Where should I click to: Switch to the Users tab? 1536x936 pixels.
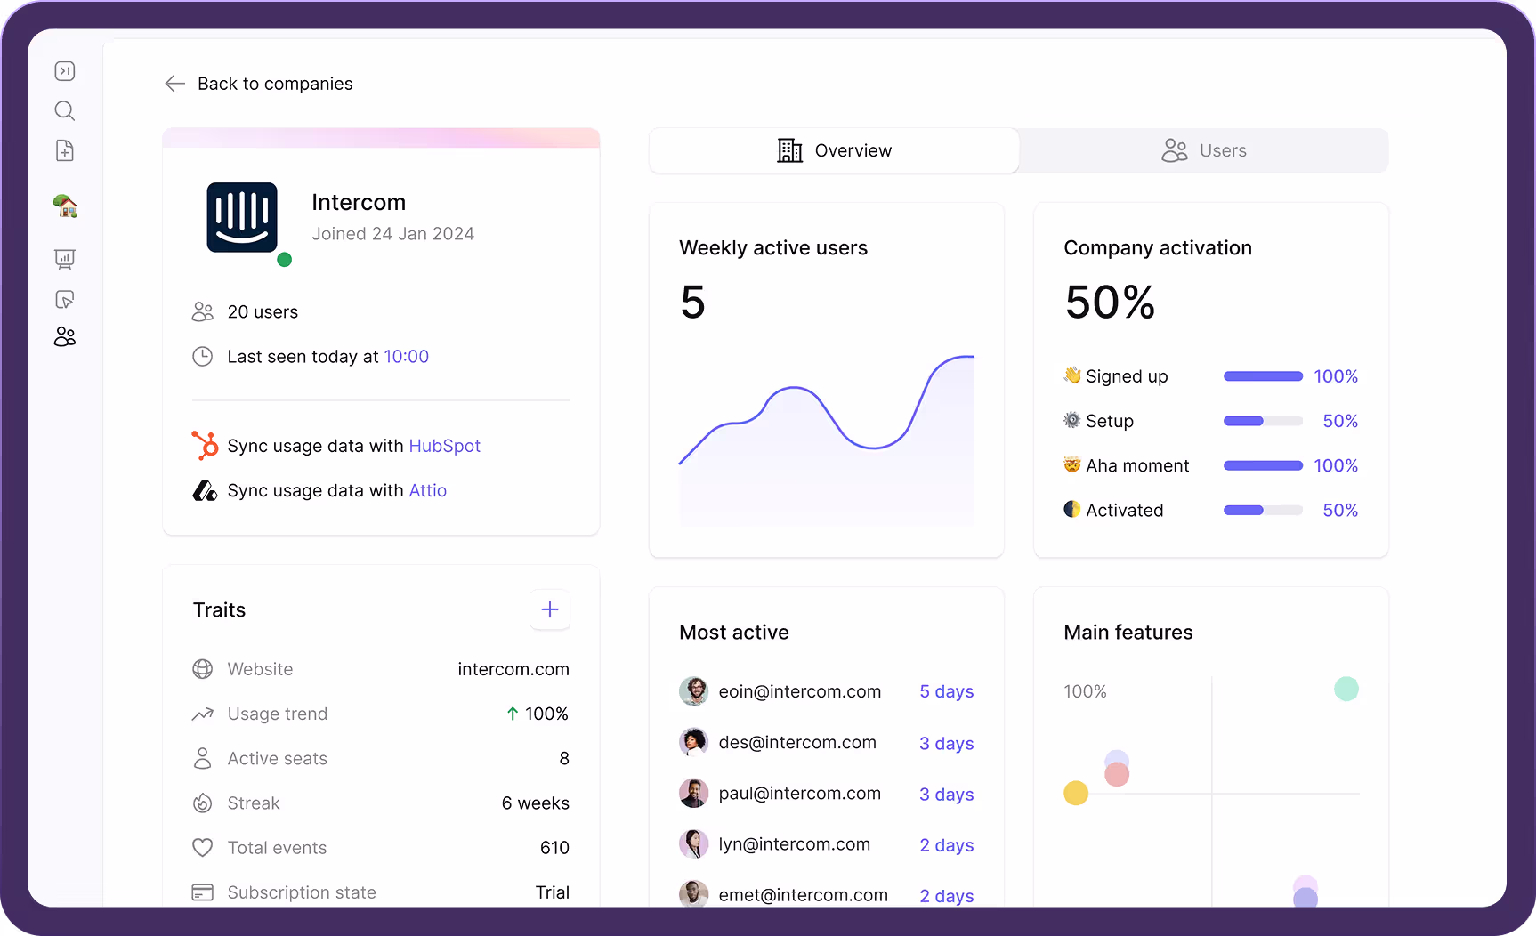point(1203,150)
